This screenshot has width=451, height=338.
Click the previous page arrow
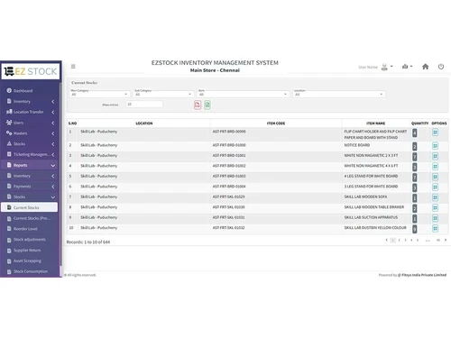pos(387,240)
